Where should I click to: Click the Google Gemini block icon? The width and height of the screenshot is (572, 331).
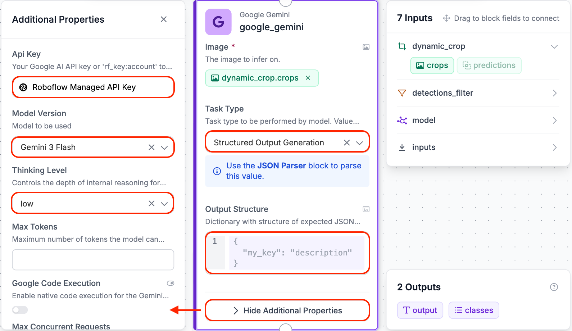tap(218, 22)
